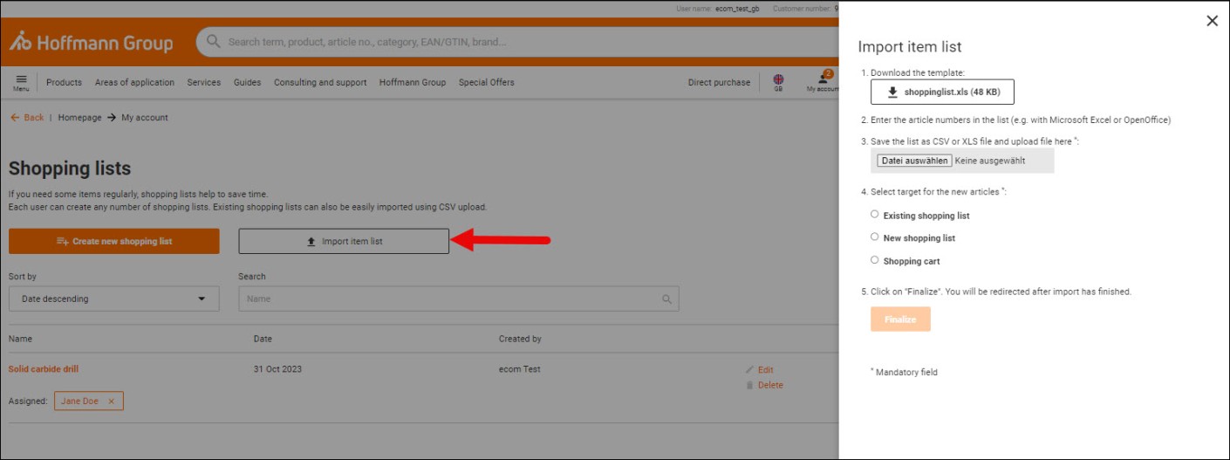Click the GB language flag icon
1230x460 pixels.
tap(778, 79)
